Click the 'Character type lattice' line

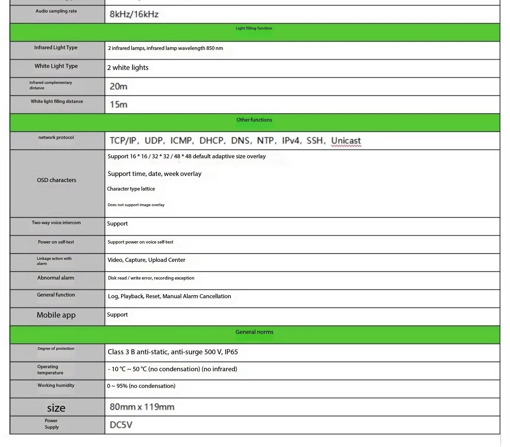(x=131, y=189)
